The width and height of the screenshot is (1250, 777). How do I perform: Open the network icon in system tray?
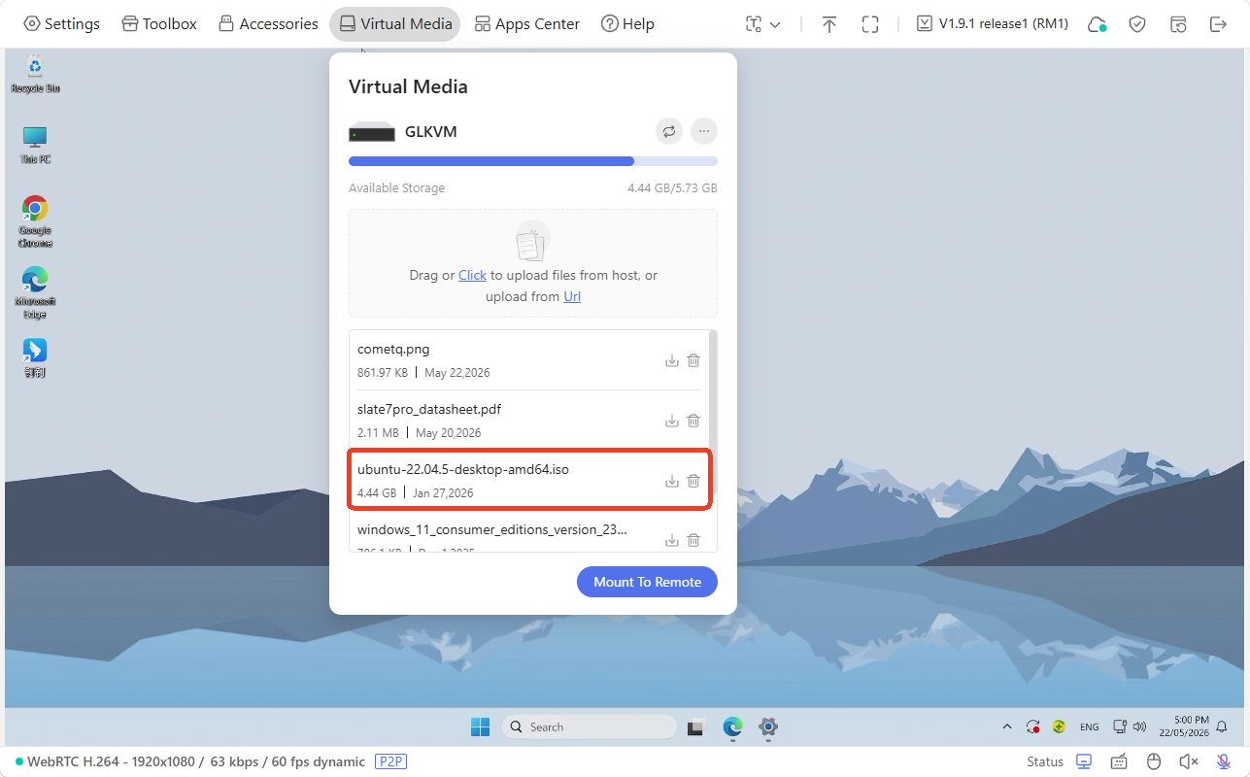[x=1119, y=726]
